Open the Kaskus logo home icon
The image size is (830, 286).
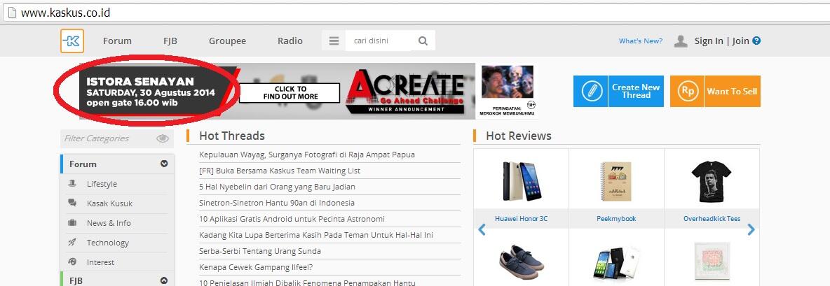(x=72, y=41)
